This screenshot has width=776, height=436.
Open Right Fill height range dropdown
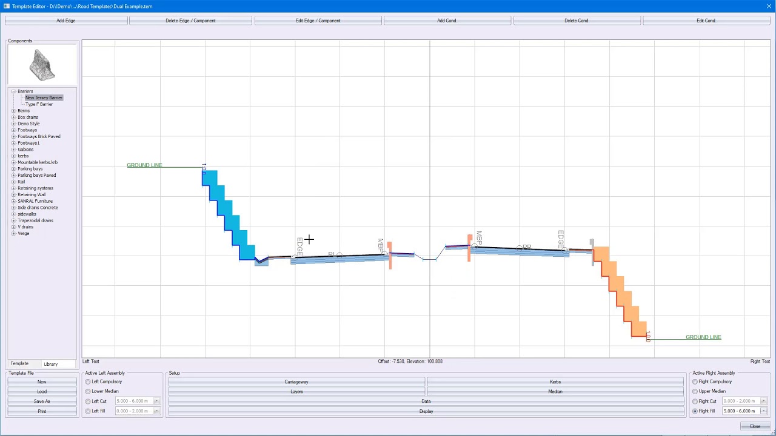(x=763, y=411)
